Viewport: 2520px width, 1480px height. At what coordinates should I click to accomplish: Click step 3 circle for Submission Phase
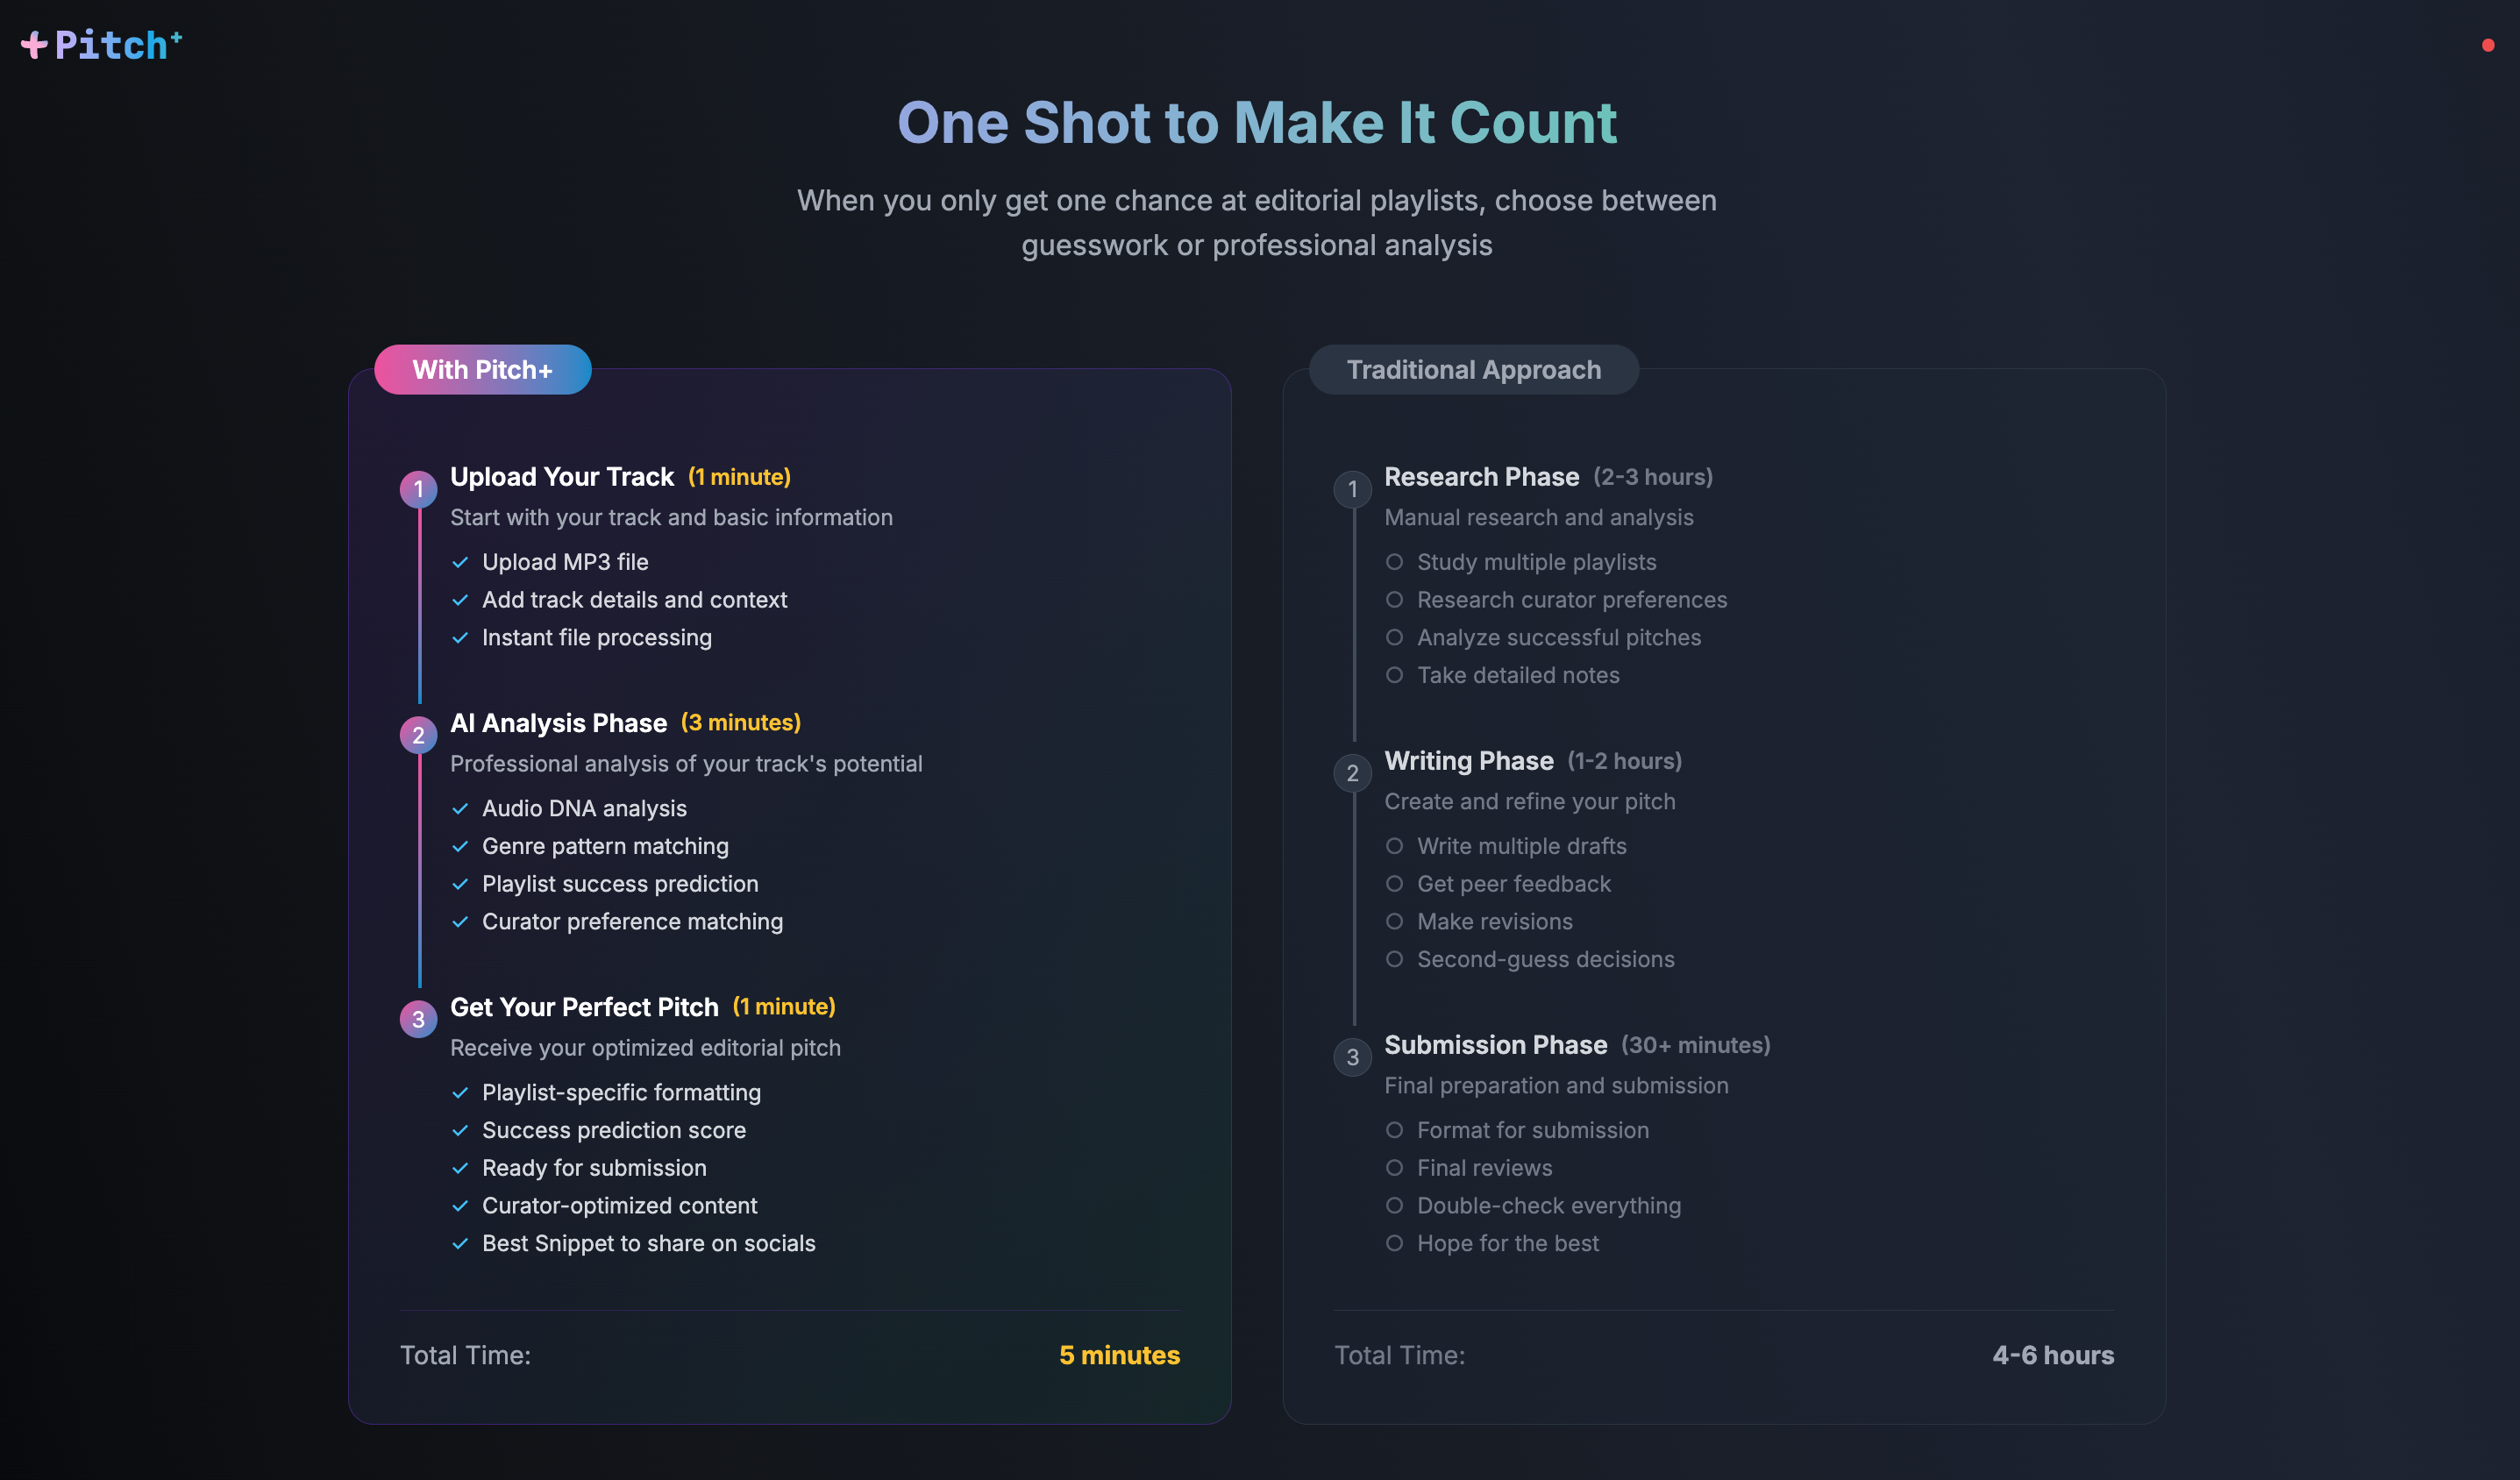(1352, 1057)
